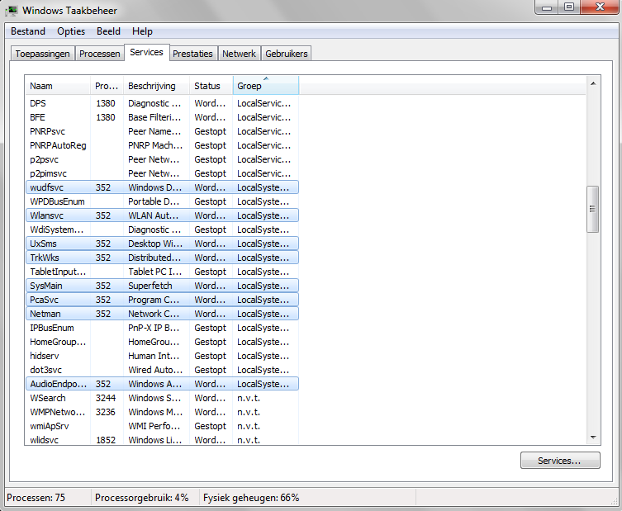Image resolution: width=622 pixels, height=511 pixels.
Task: Sort by the Naam column header
Action: 58,86
